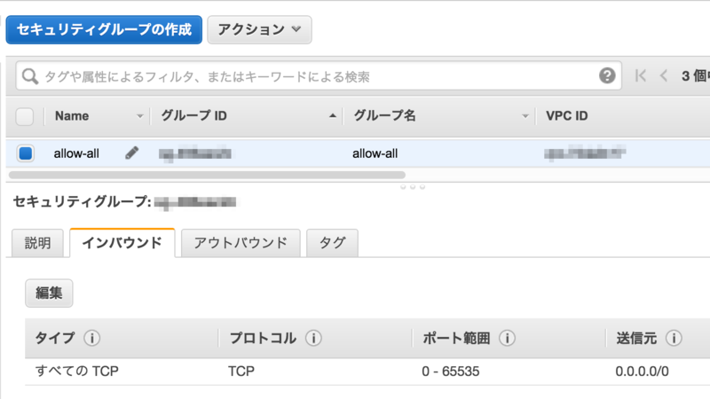Uncheck the allow-all row checkbox

coord(25,153)
